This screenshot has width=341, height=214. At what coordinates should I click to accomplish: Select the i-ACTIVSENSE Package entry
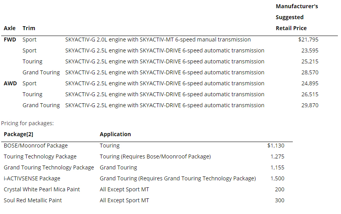32,178
